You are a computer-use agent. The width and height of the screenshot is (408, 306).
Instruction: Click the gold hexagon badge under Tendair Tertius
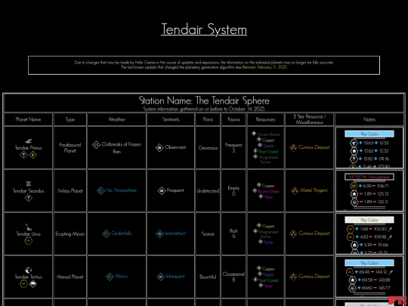23,284
